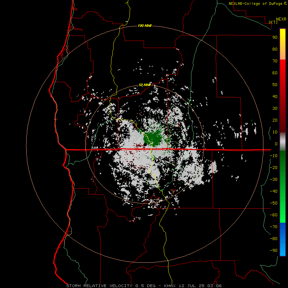Click the large dark green velocity blob near radar center
Image resolution: width=288 pixels, height=288 pixels.
coord(153,138)
